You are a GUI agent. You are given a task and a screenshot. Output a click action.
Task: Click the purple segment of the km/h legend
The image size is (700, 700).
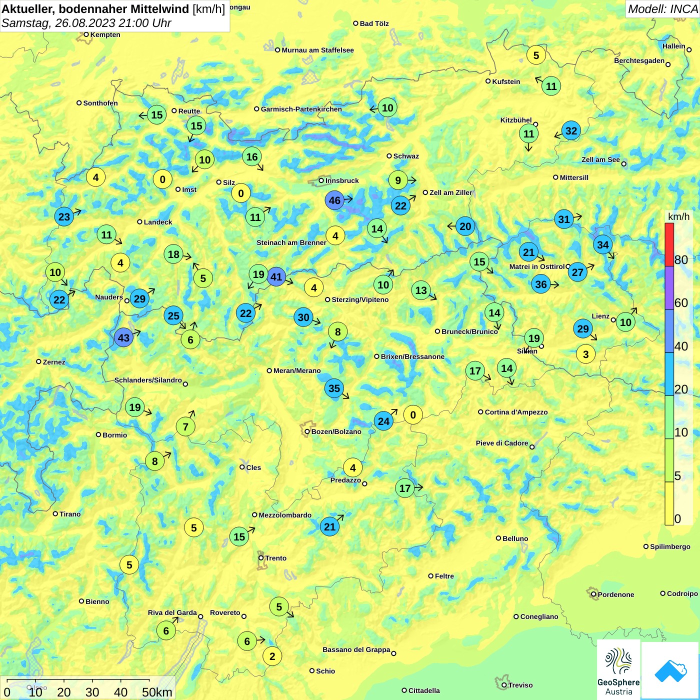click(x=669, y=288)
